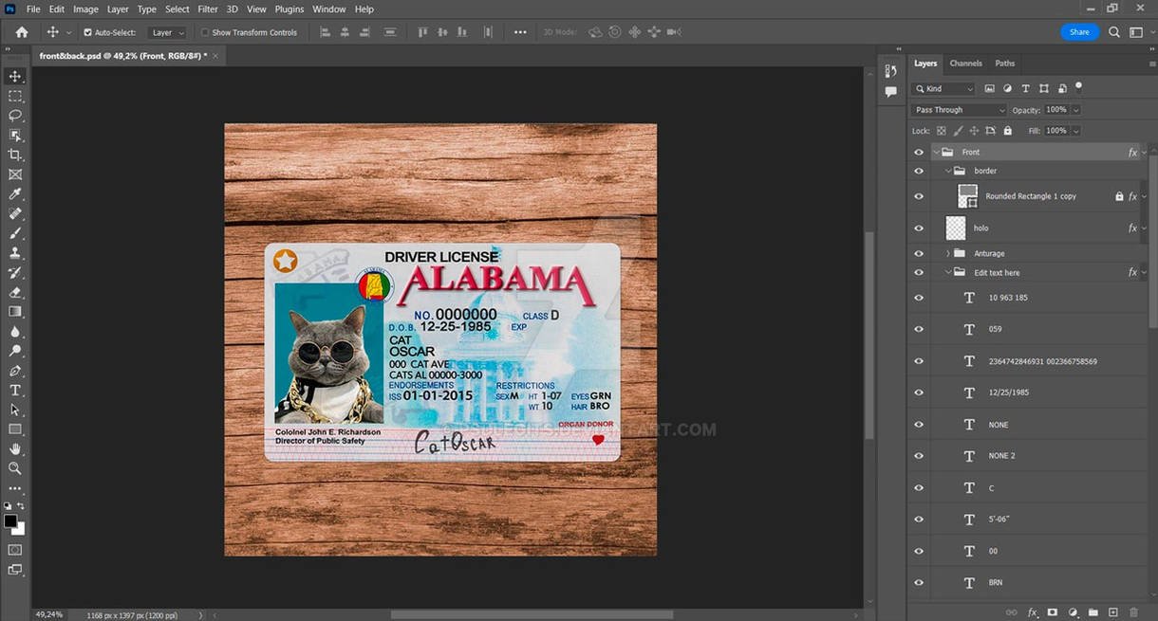Open Edit Toolbar three-dots button
The width and height of the screenshot is (1158, 621).
[15, 488]
